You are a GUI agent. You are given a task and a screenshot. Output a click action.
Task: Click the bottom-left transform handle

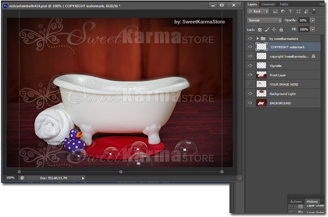[x=19, y=172]
